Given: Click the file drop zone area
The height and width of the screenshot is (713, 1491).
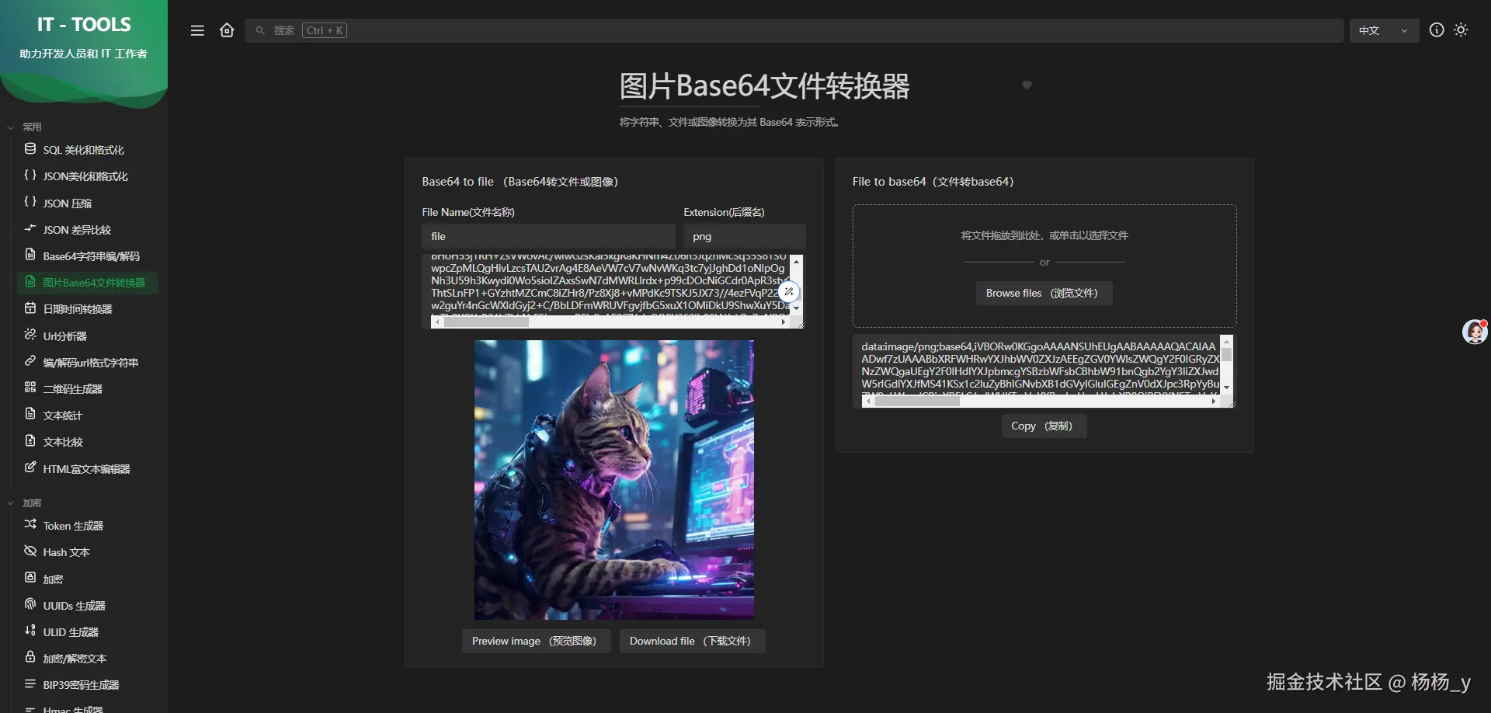Looking at the screenshot, I should pyautogui.click(x=1044, y=266).
